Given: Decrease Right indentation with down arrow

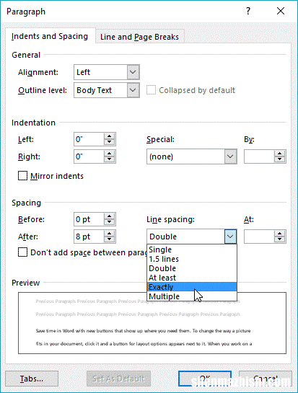Looking at the screenshot, I should tap(110, 159).
